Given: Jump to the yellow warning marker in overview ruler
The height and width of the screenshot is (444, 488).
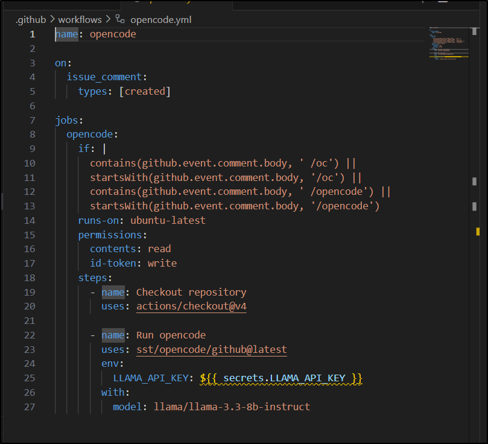Looking at the screenshot, I should click(478, 232).
